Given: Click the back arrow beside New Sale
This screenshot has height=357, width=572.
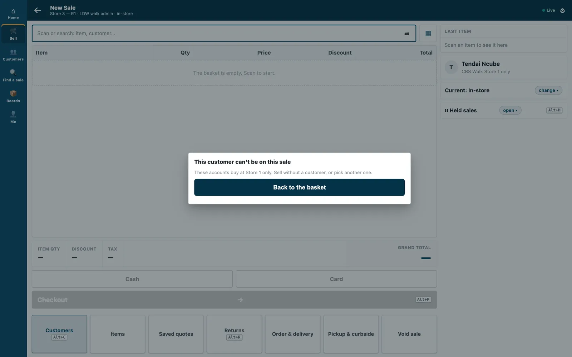Looking at the screenshot, I should click(x=38, y=10).
